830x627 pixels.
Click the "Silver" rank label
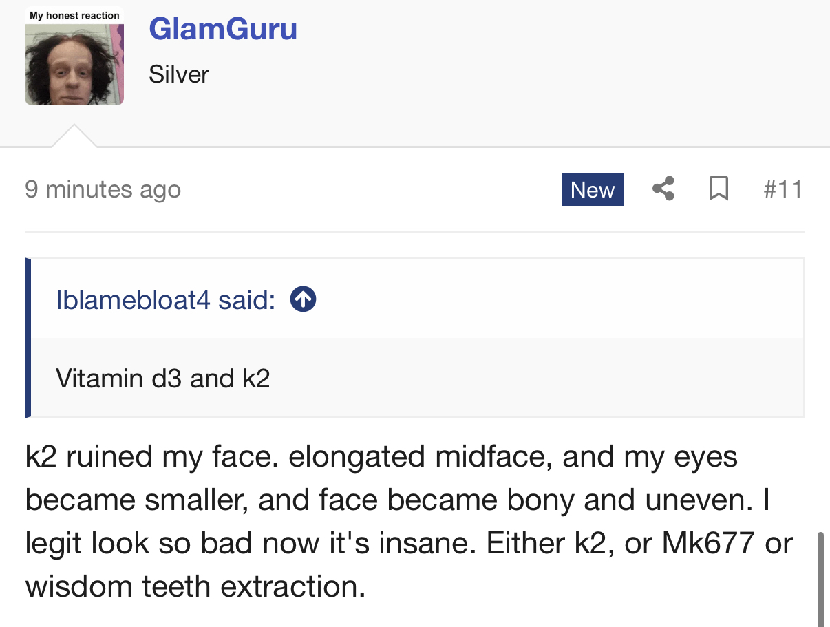point(179,74)
